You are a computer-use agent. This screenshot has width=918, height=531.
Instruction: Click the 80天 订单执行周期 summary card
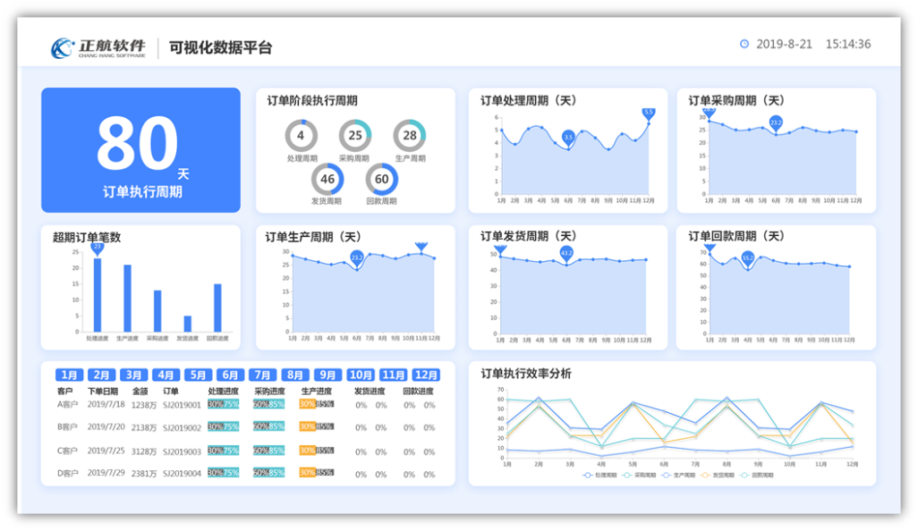[x=140, y=150]
